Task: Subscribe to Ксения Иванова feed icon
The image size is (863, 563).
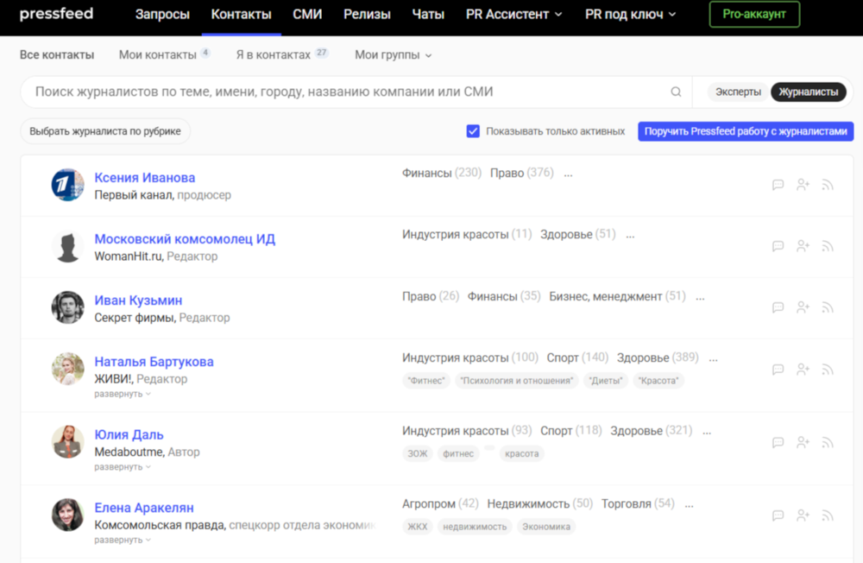Action: point(828,185)
